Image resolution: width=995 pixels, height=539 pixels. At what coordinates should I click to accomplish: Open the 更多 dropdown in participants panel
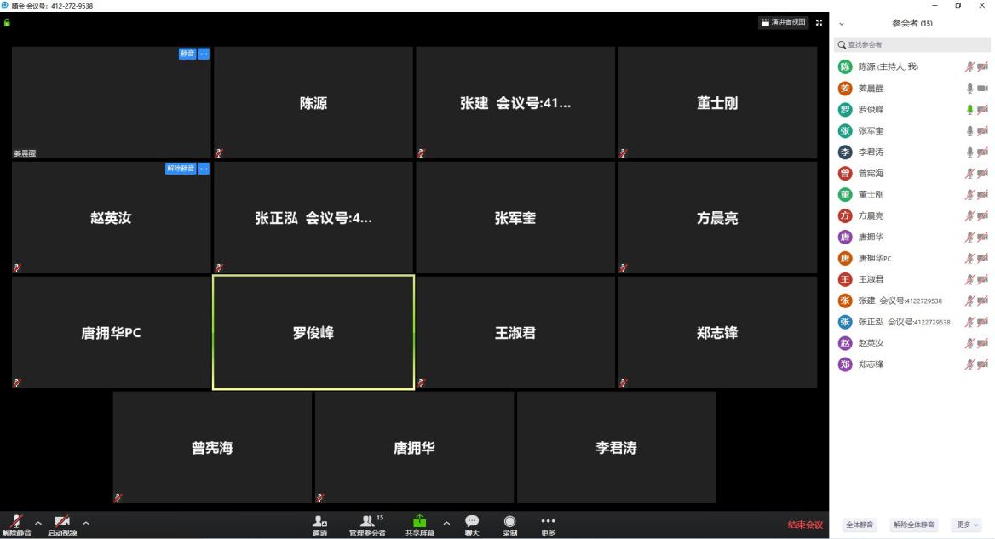[968, 525]
